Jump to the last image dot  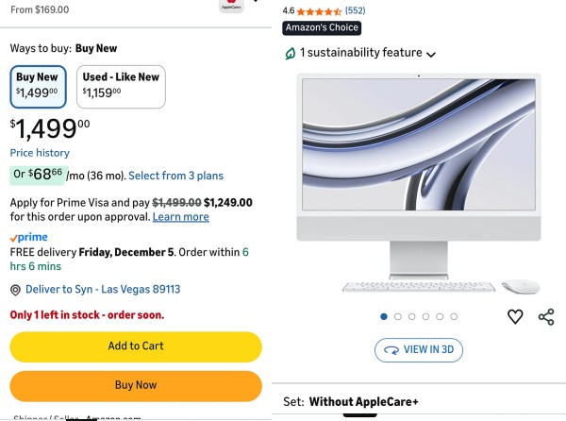(454, 317)
